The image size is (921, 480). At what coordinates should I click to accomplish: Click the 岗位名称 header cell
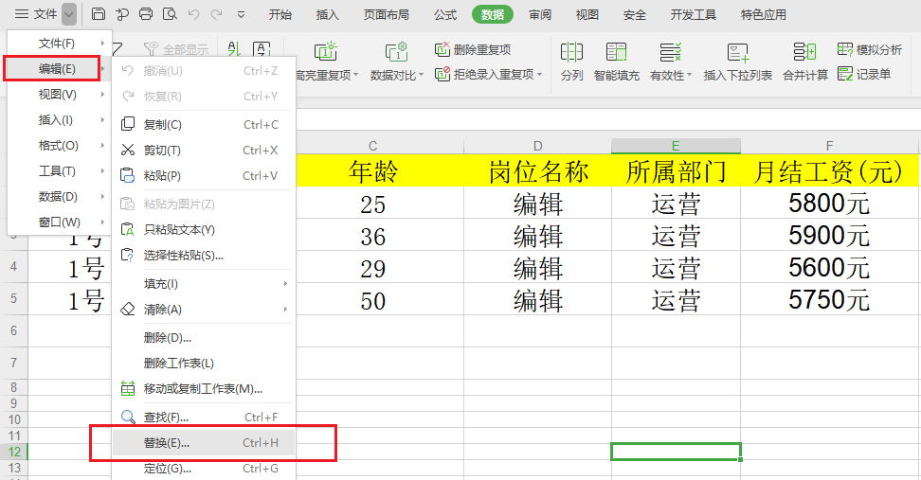(537, 171)
